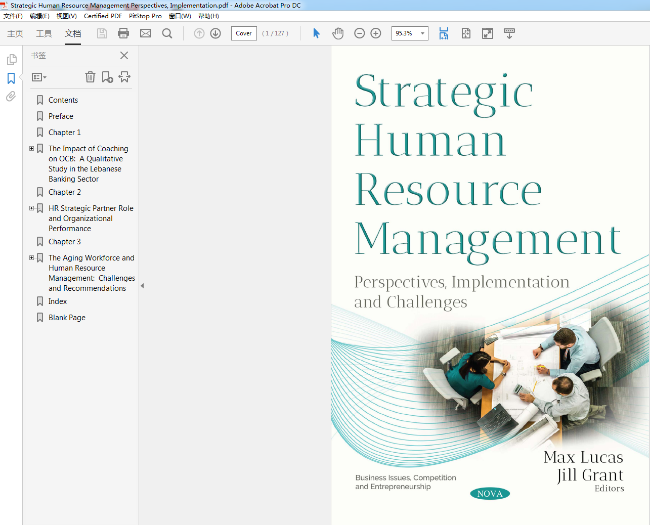Go to next page arrow
This screenshot has height=525, width=650.
[215, 33]
